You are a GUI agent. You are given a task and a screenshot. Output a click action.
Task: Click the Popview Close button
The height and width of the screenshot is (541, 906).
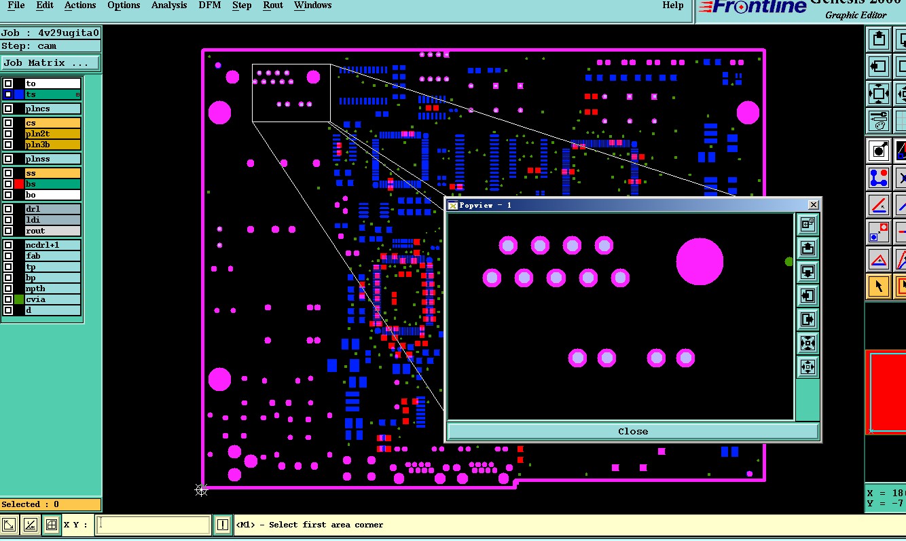coord(633,431)
